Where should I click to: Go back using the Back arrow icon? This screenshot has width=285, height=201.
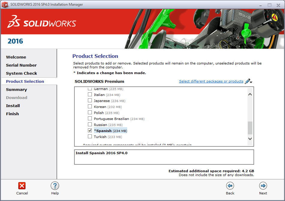(x=230, y=186)
